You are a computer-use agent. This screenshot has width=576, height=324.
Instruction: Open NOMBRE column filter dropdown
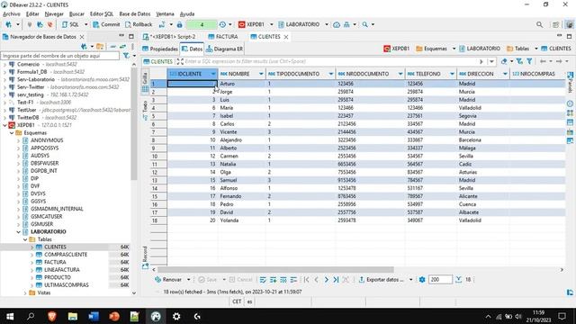261,74
